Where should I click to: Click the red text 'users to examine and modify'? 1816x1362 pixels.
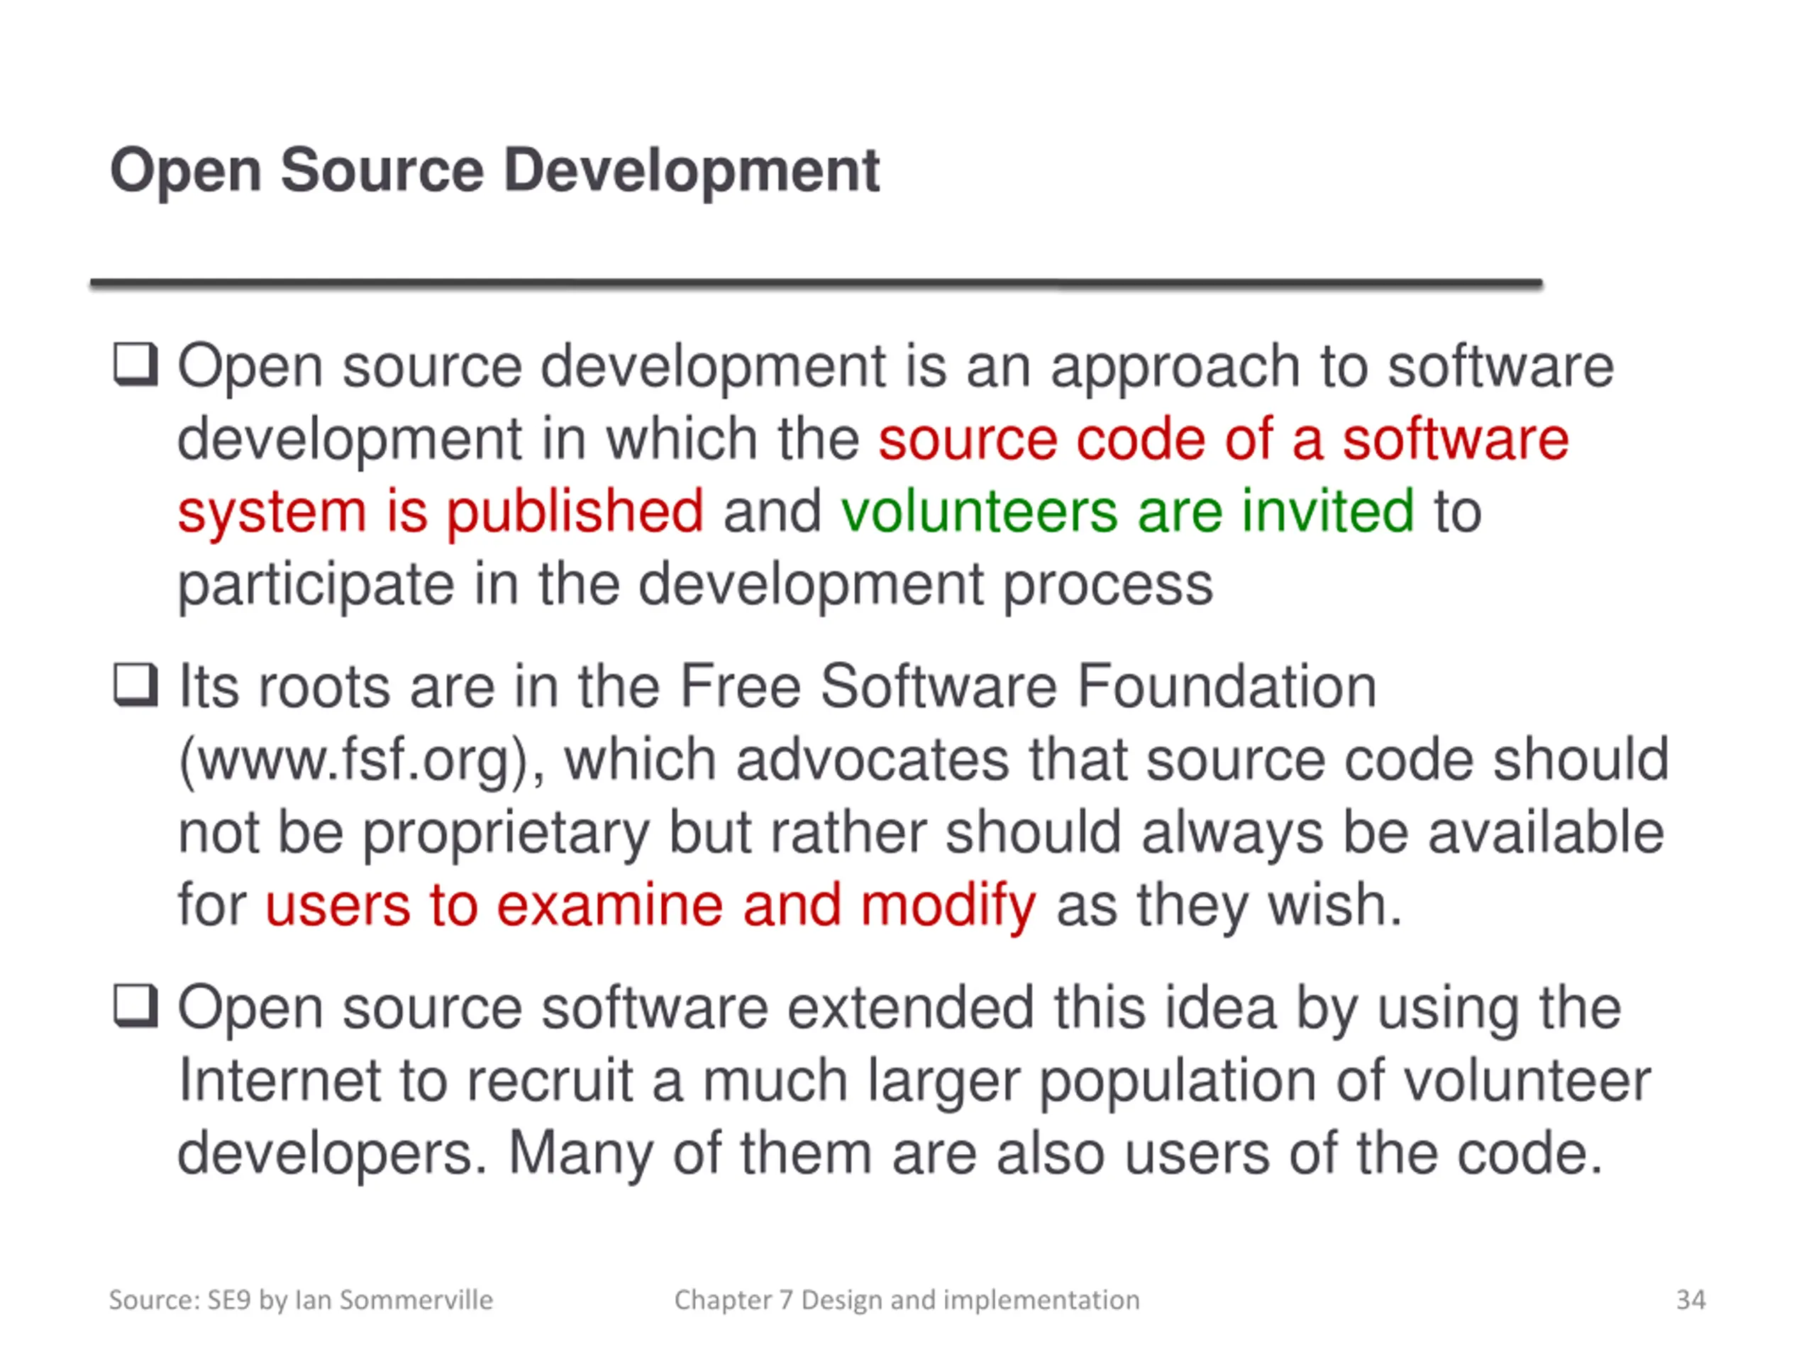pyautogui.click(x=650, y=907)
